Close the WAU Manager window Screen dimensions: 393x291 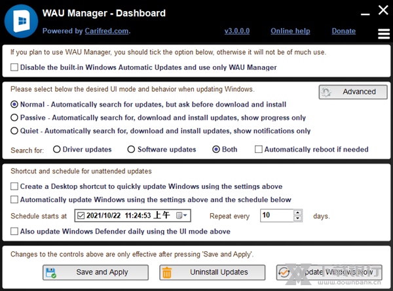(383, 10)
